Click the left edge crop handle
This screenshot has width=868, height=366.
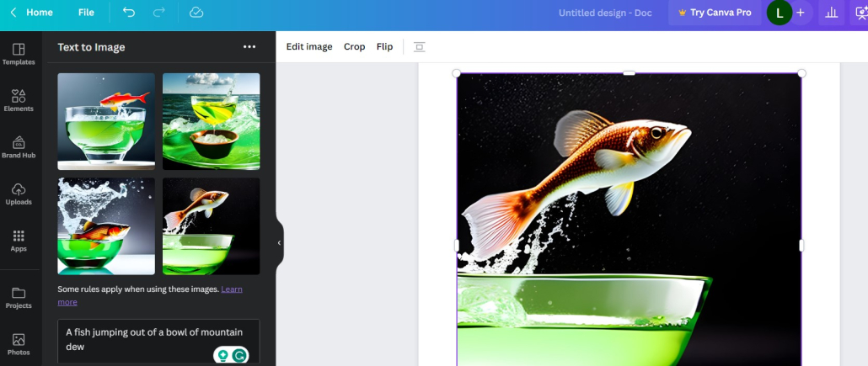coord(457,246)
